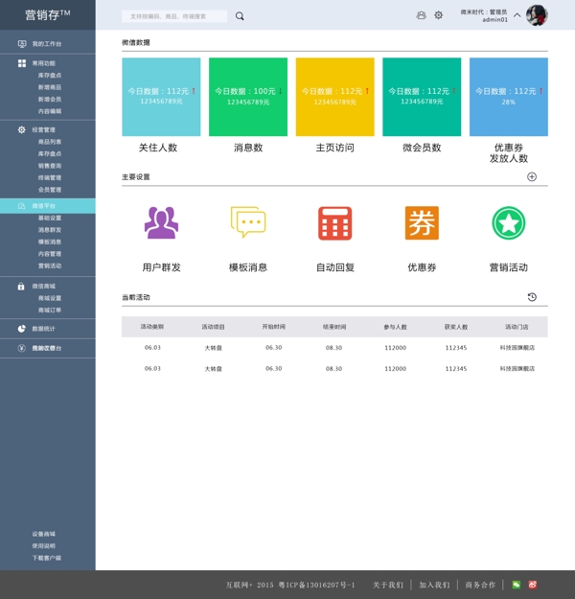Screen dimensions: 575x599
Task: Collapse the admin01 account chevron
Action: [x=517, y=15]
